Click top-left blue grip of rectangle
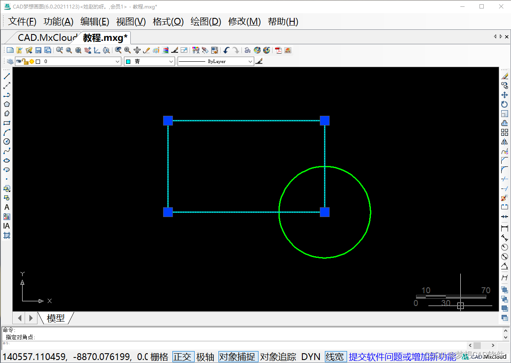 pyautogui.click(x=168, y=120)
